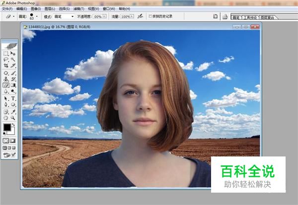Select the Type tool
The image size is (298, 205).
(13, 99)
